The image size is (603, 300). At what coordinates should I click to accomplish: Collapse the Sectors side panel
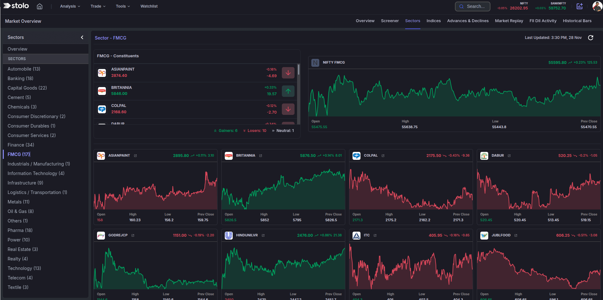(x=82, y=37)
